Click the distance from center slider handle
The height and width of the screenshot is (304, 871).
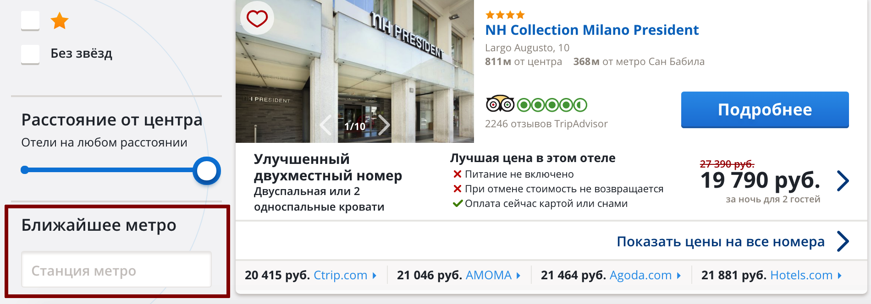tap(207, 171)
